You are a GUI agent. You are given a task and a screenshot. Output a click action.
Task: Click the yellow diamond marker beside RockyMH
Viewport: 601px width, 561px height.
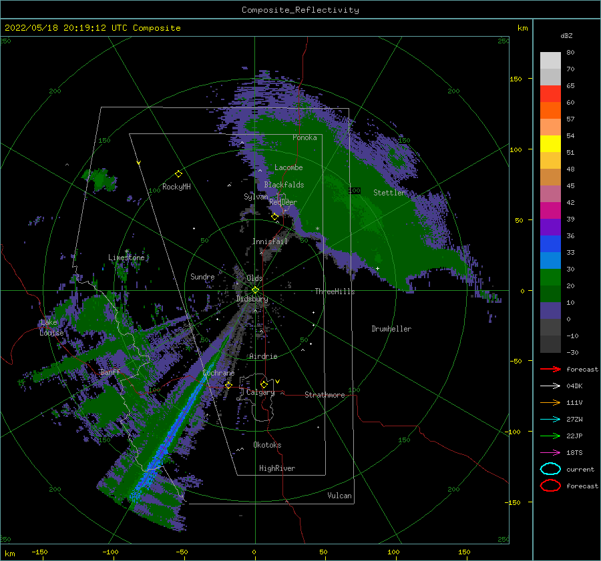click(x=178, y=174)
